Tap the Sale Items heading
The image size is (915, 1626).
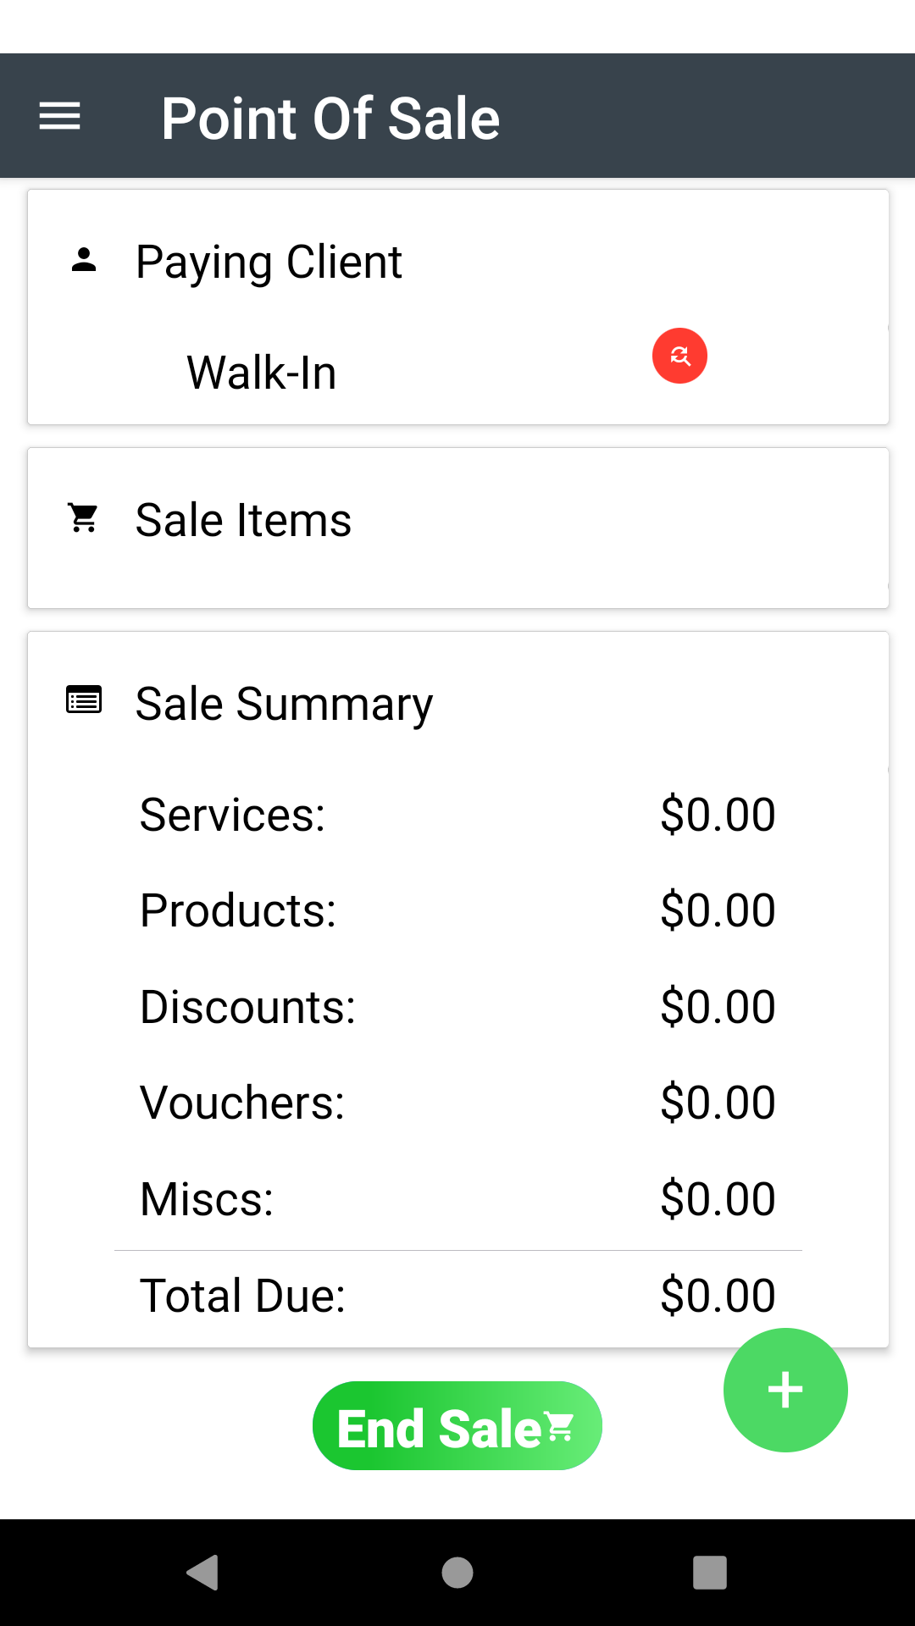click(x=243, y=520)
